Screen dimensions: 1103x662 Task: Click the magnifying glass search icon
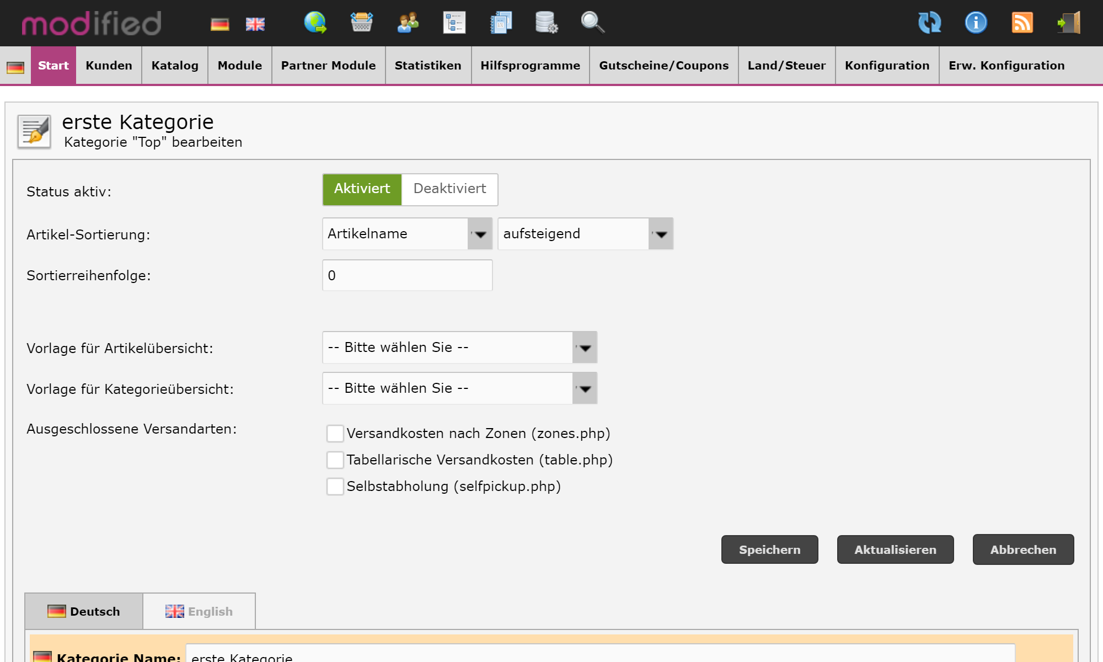tap(592, 23)
